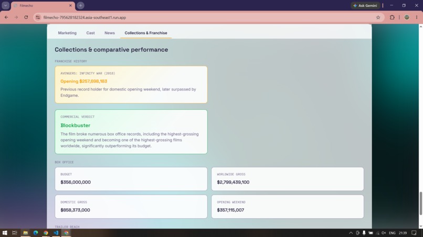Image resolution: width=423 pixels, height=237 pixels.
Task: Click the Opening Weekend $357,115,007 value
Action: 230,210
